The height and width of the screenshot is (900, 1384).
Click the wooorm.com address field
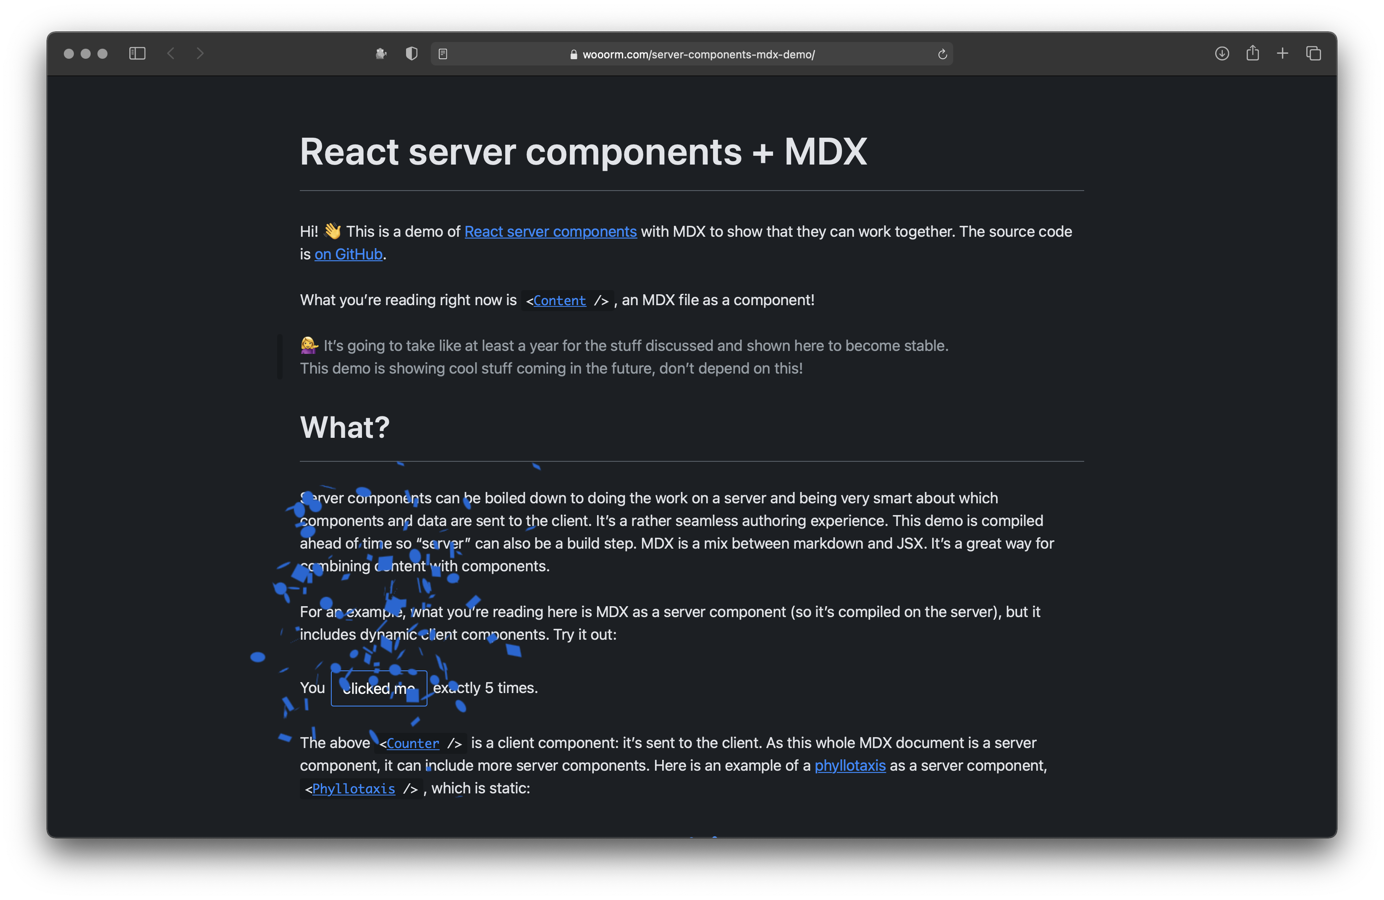coord(698,54)
